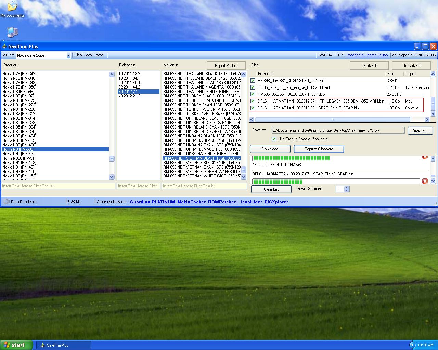The height and width of the screenshot is (350, 438).
Task: Click Mark All button
Action: click(x=369, y=66)
